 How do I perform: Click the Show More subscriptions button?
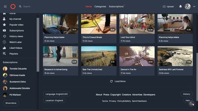pyautogui.click(x=11, y=103)
